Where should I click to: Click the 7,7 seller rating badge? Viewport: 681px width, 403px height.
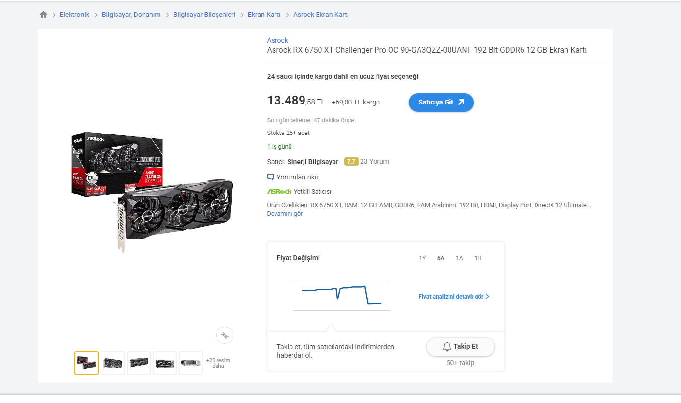[x=351, y=162]
